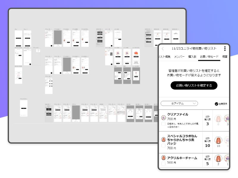Switch to the 購入数 tab
The width and height of the screenshot is (238, 178).
click(192, 57)
